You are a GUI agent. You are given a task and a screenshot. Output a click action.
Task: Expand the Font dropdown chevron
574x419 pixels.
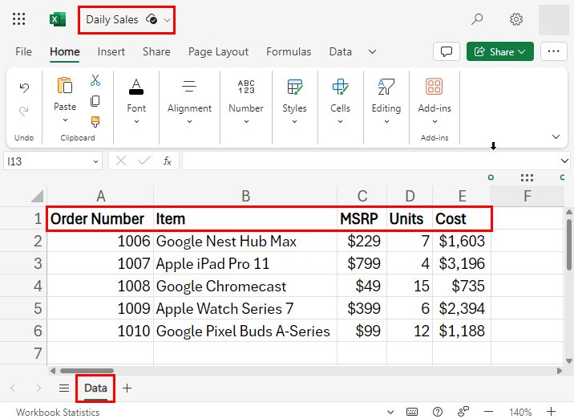[x=136, y=121]
